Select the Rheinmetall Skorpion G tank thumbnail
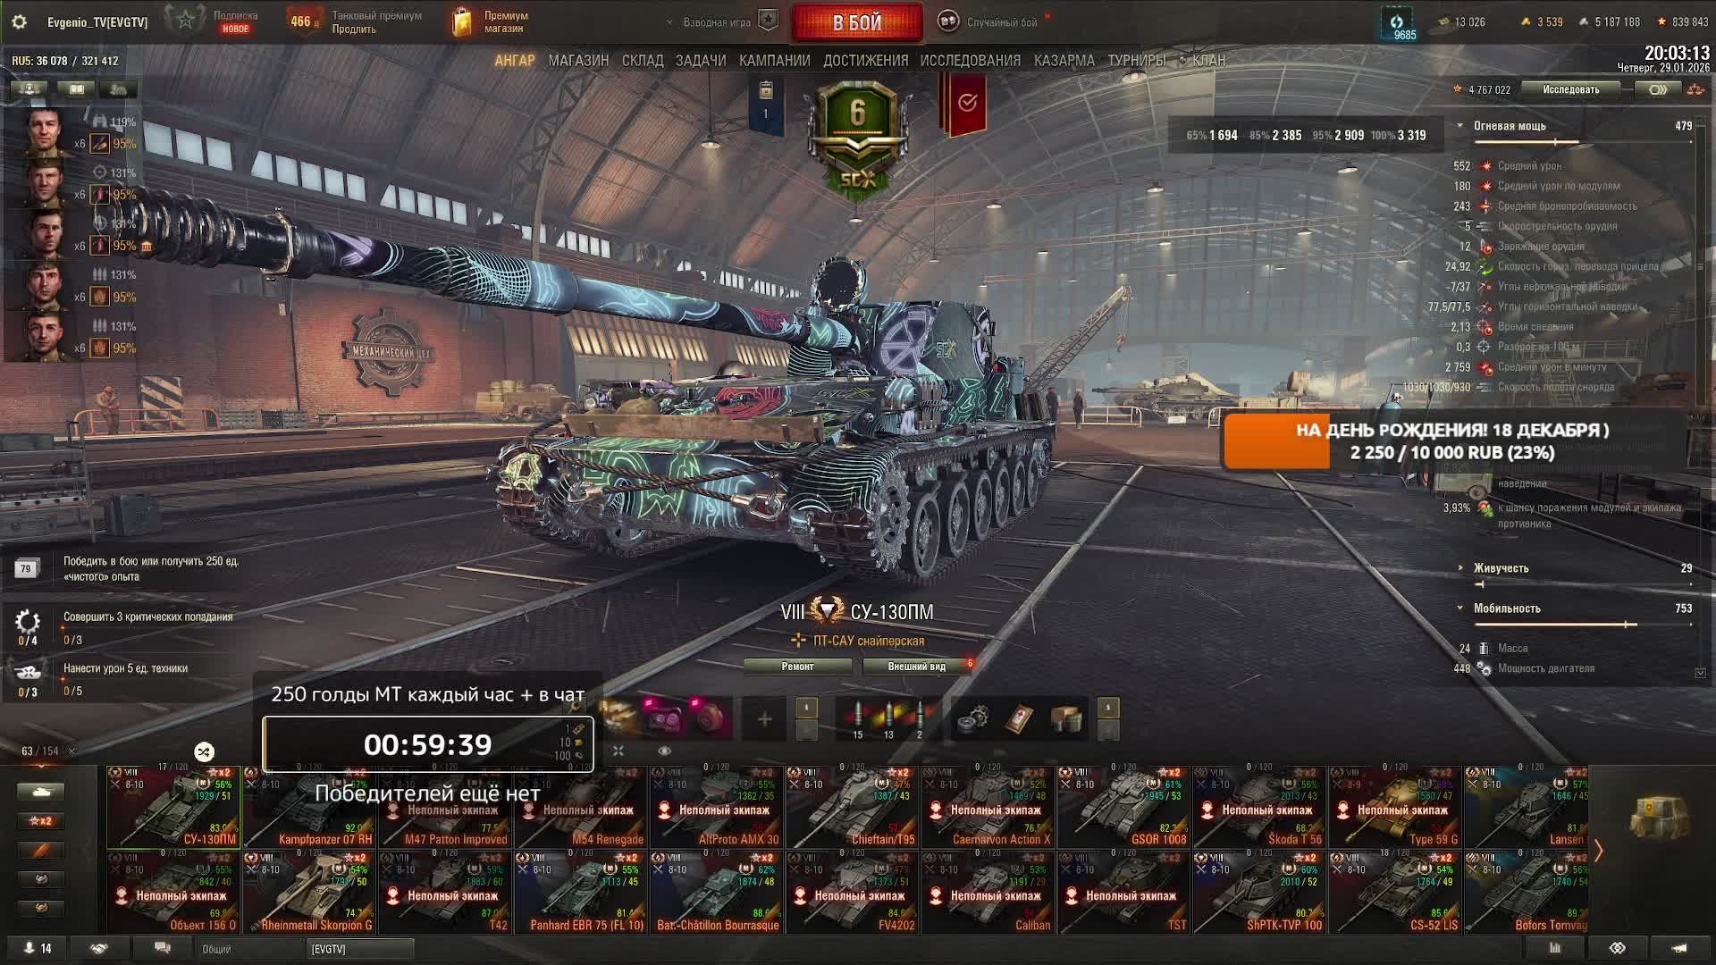Viewport: 1716px width, 965px height. 310,892
